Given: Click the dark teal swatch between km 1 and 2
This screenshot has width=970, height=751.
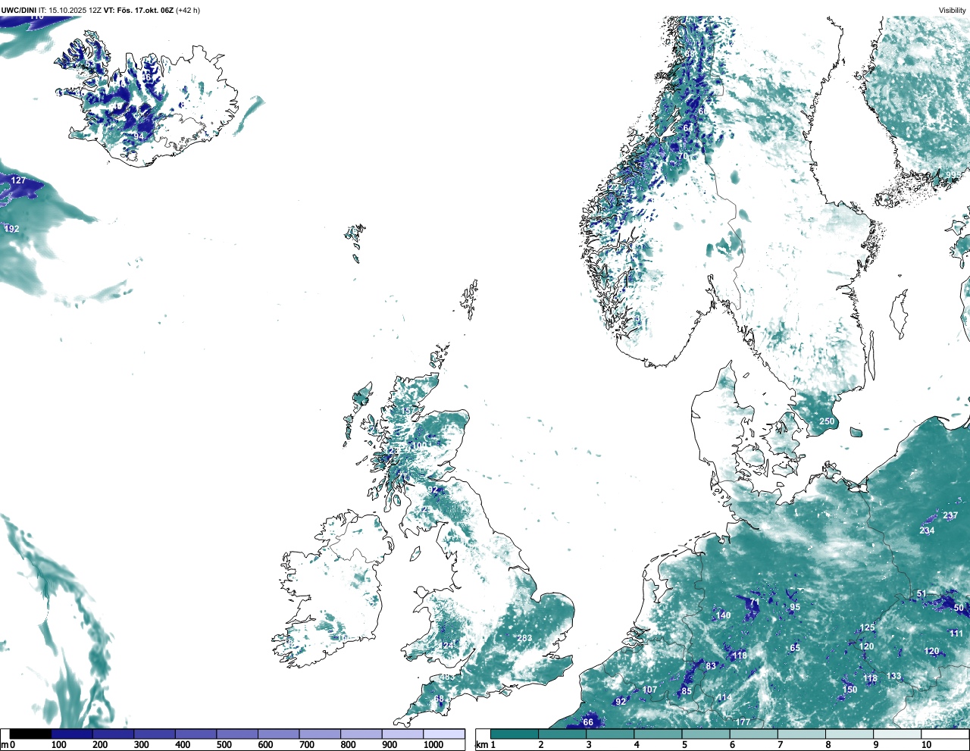Looking at the screenshot, I should click(x=515, y=734).
